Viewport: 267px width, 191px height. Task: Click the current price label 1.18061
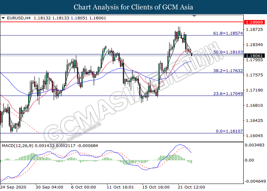click(254, 56)
